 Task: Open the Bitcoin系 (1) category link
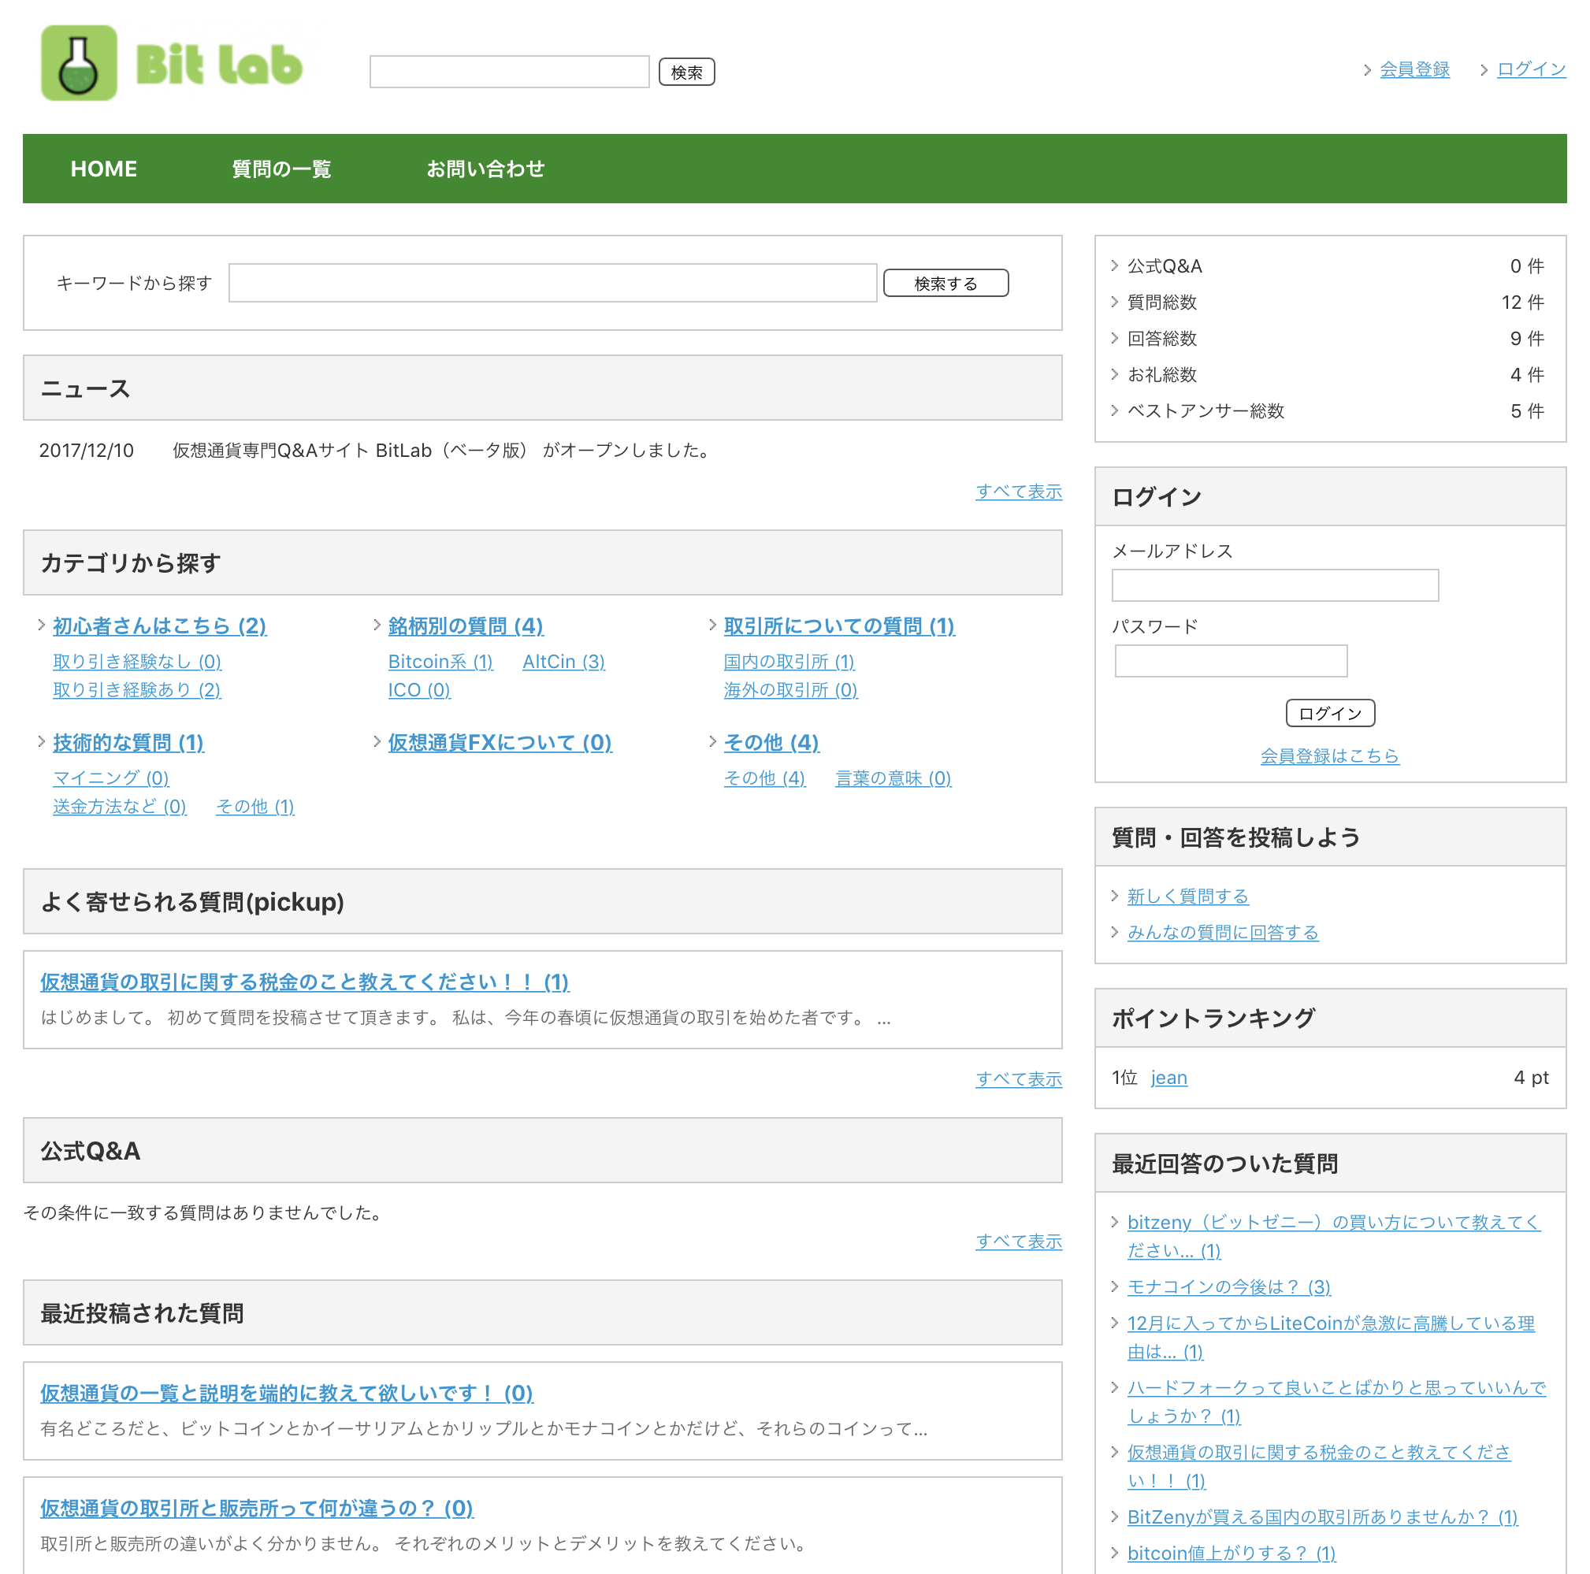[x=440, y=661]
